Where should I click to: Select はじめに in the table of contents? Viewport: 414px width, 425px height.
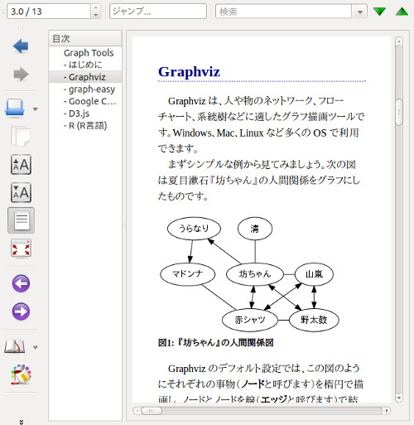(x=85, y=65)
